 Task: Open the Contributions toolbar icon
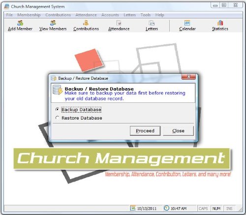point(86,23)
